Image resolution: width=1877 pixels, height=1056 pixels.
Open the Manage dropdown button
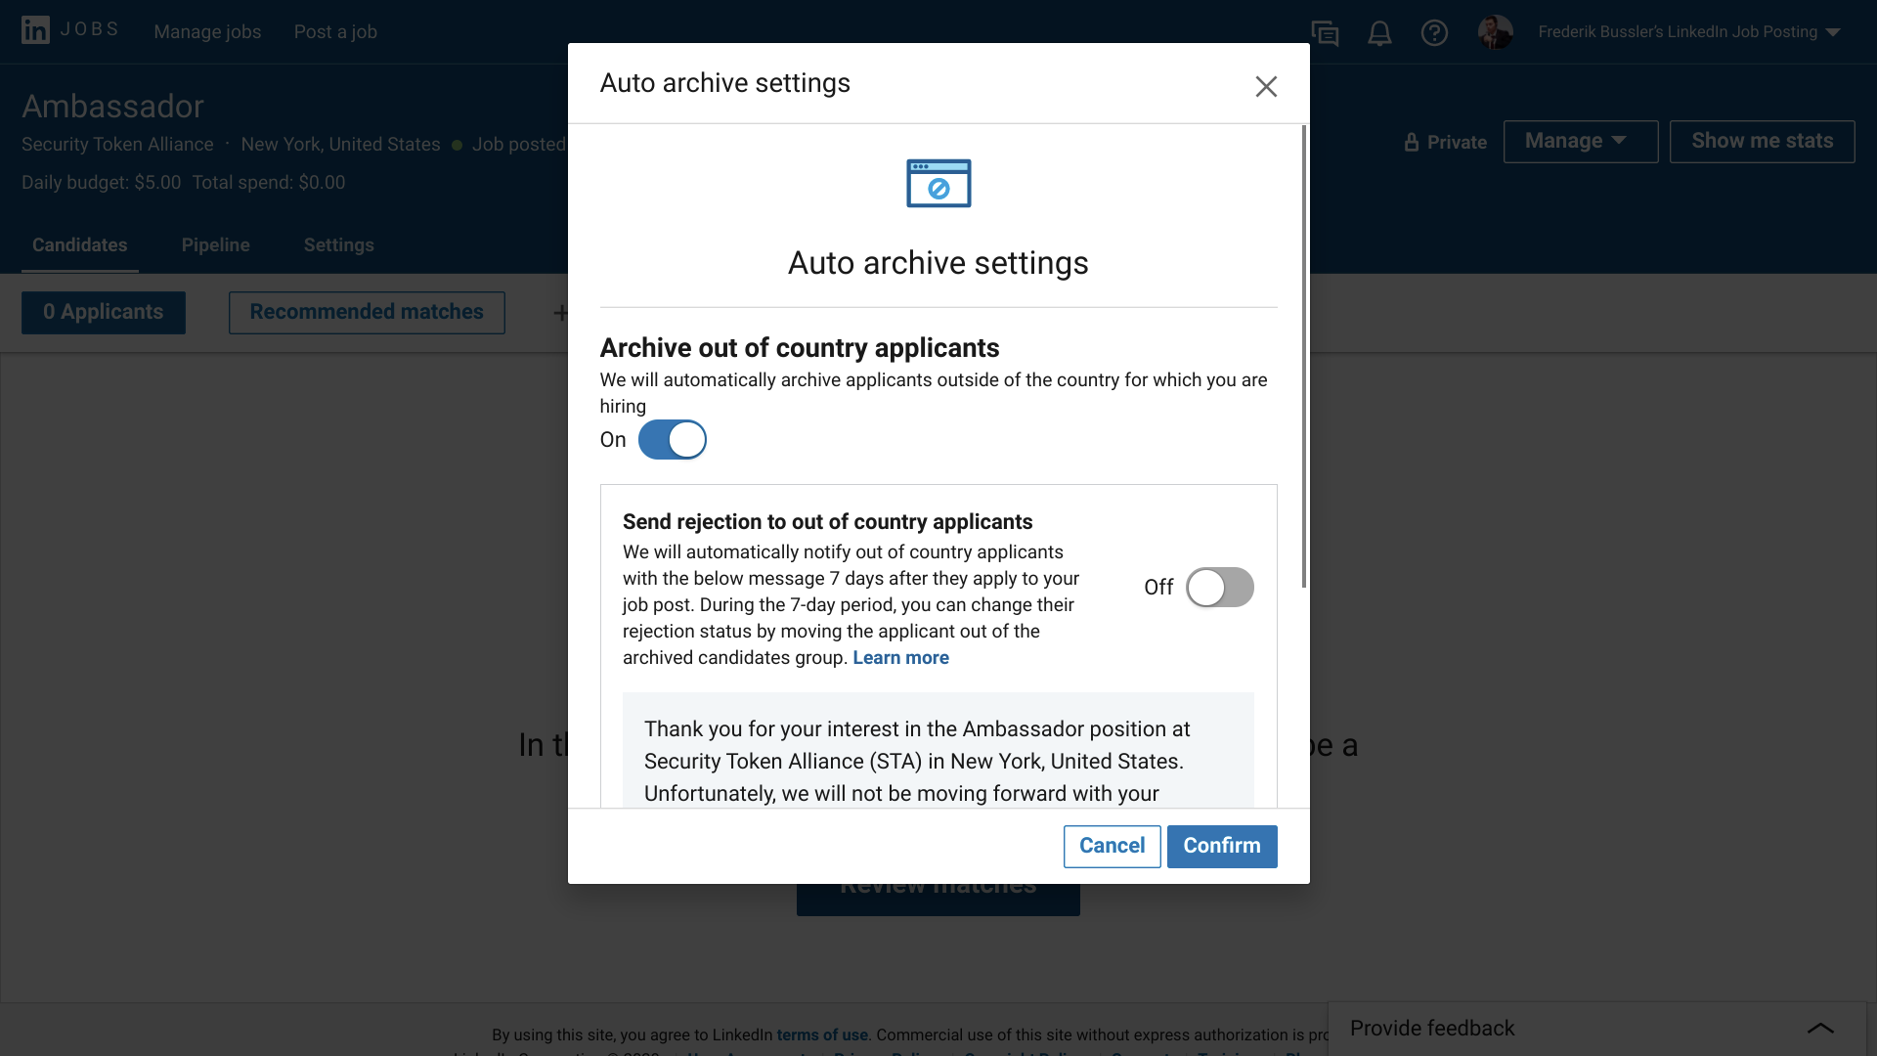1581,142
